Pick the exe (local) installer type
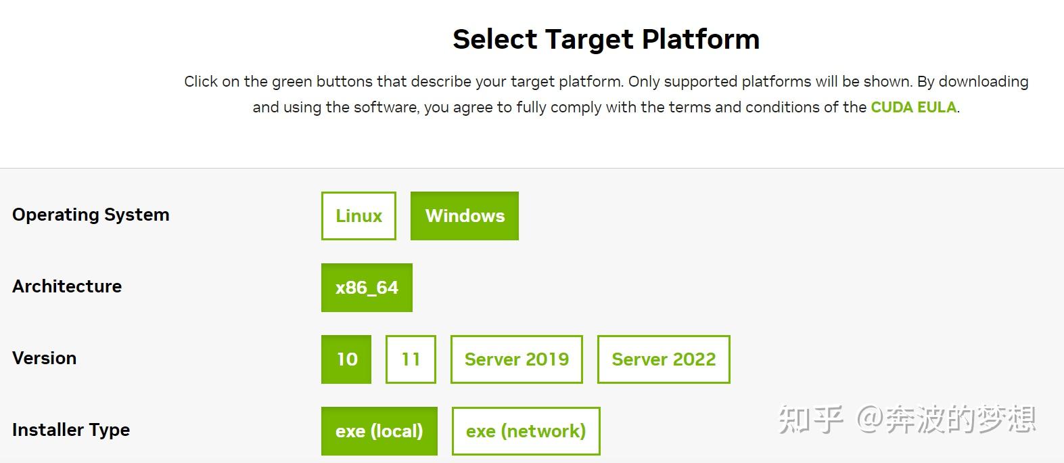1064x463 pixels. (379, 431)
